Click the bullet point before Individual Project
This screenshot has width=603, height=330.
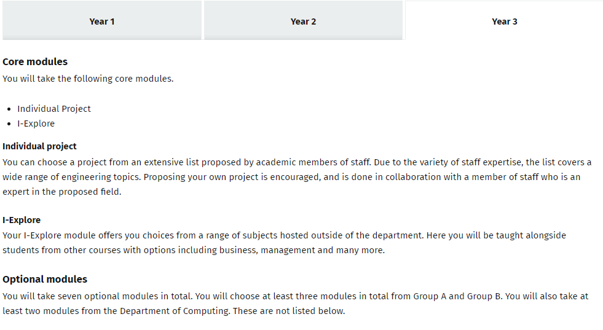point(9,109)
